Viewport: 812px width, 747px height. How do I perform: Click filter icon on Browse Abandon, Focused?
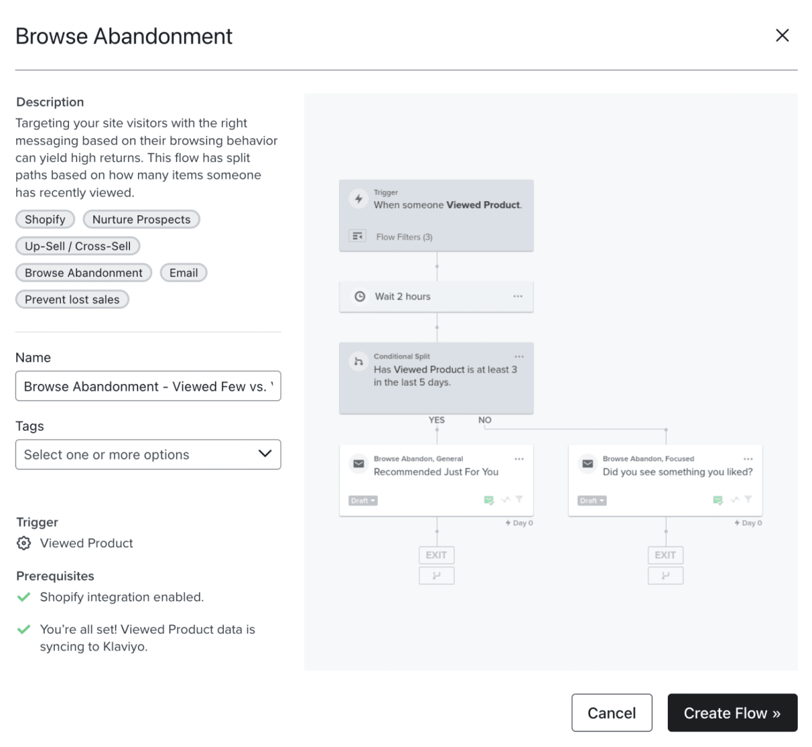748,500
